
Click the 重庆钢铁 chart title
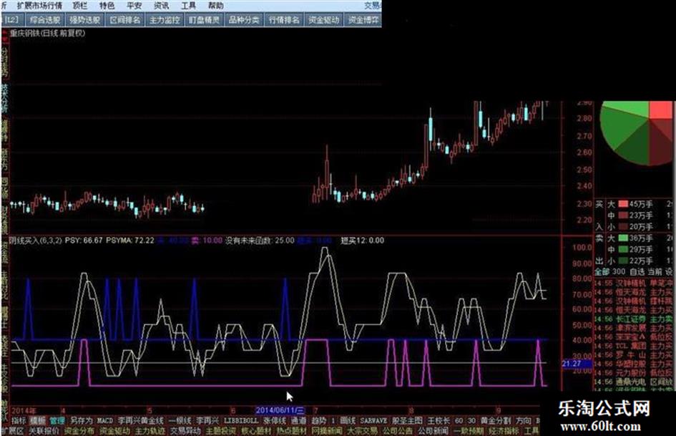click(x=47, y=33)
